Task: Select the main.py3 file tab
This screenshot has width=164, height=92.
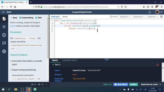Action: click(55, 17)
